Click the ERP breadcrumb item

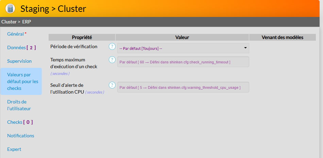tap(27, 22)
